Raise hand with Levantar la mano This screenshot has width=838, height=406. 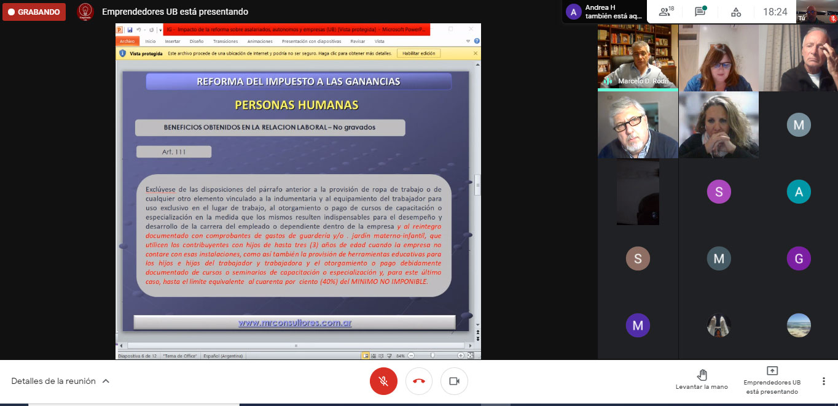pos(702,380)
